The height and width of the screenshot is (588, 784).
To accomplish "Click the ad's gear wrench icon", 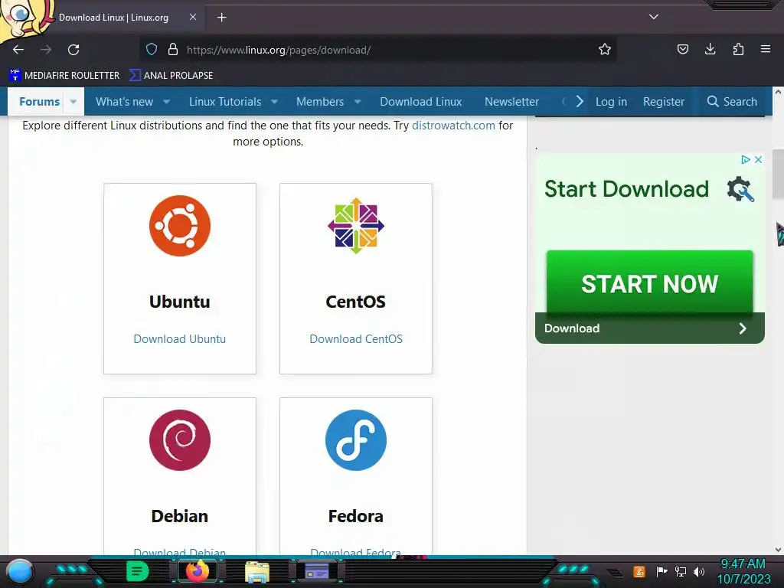I will 740,190.
